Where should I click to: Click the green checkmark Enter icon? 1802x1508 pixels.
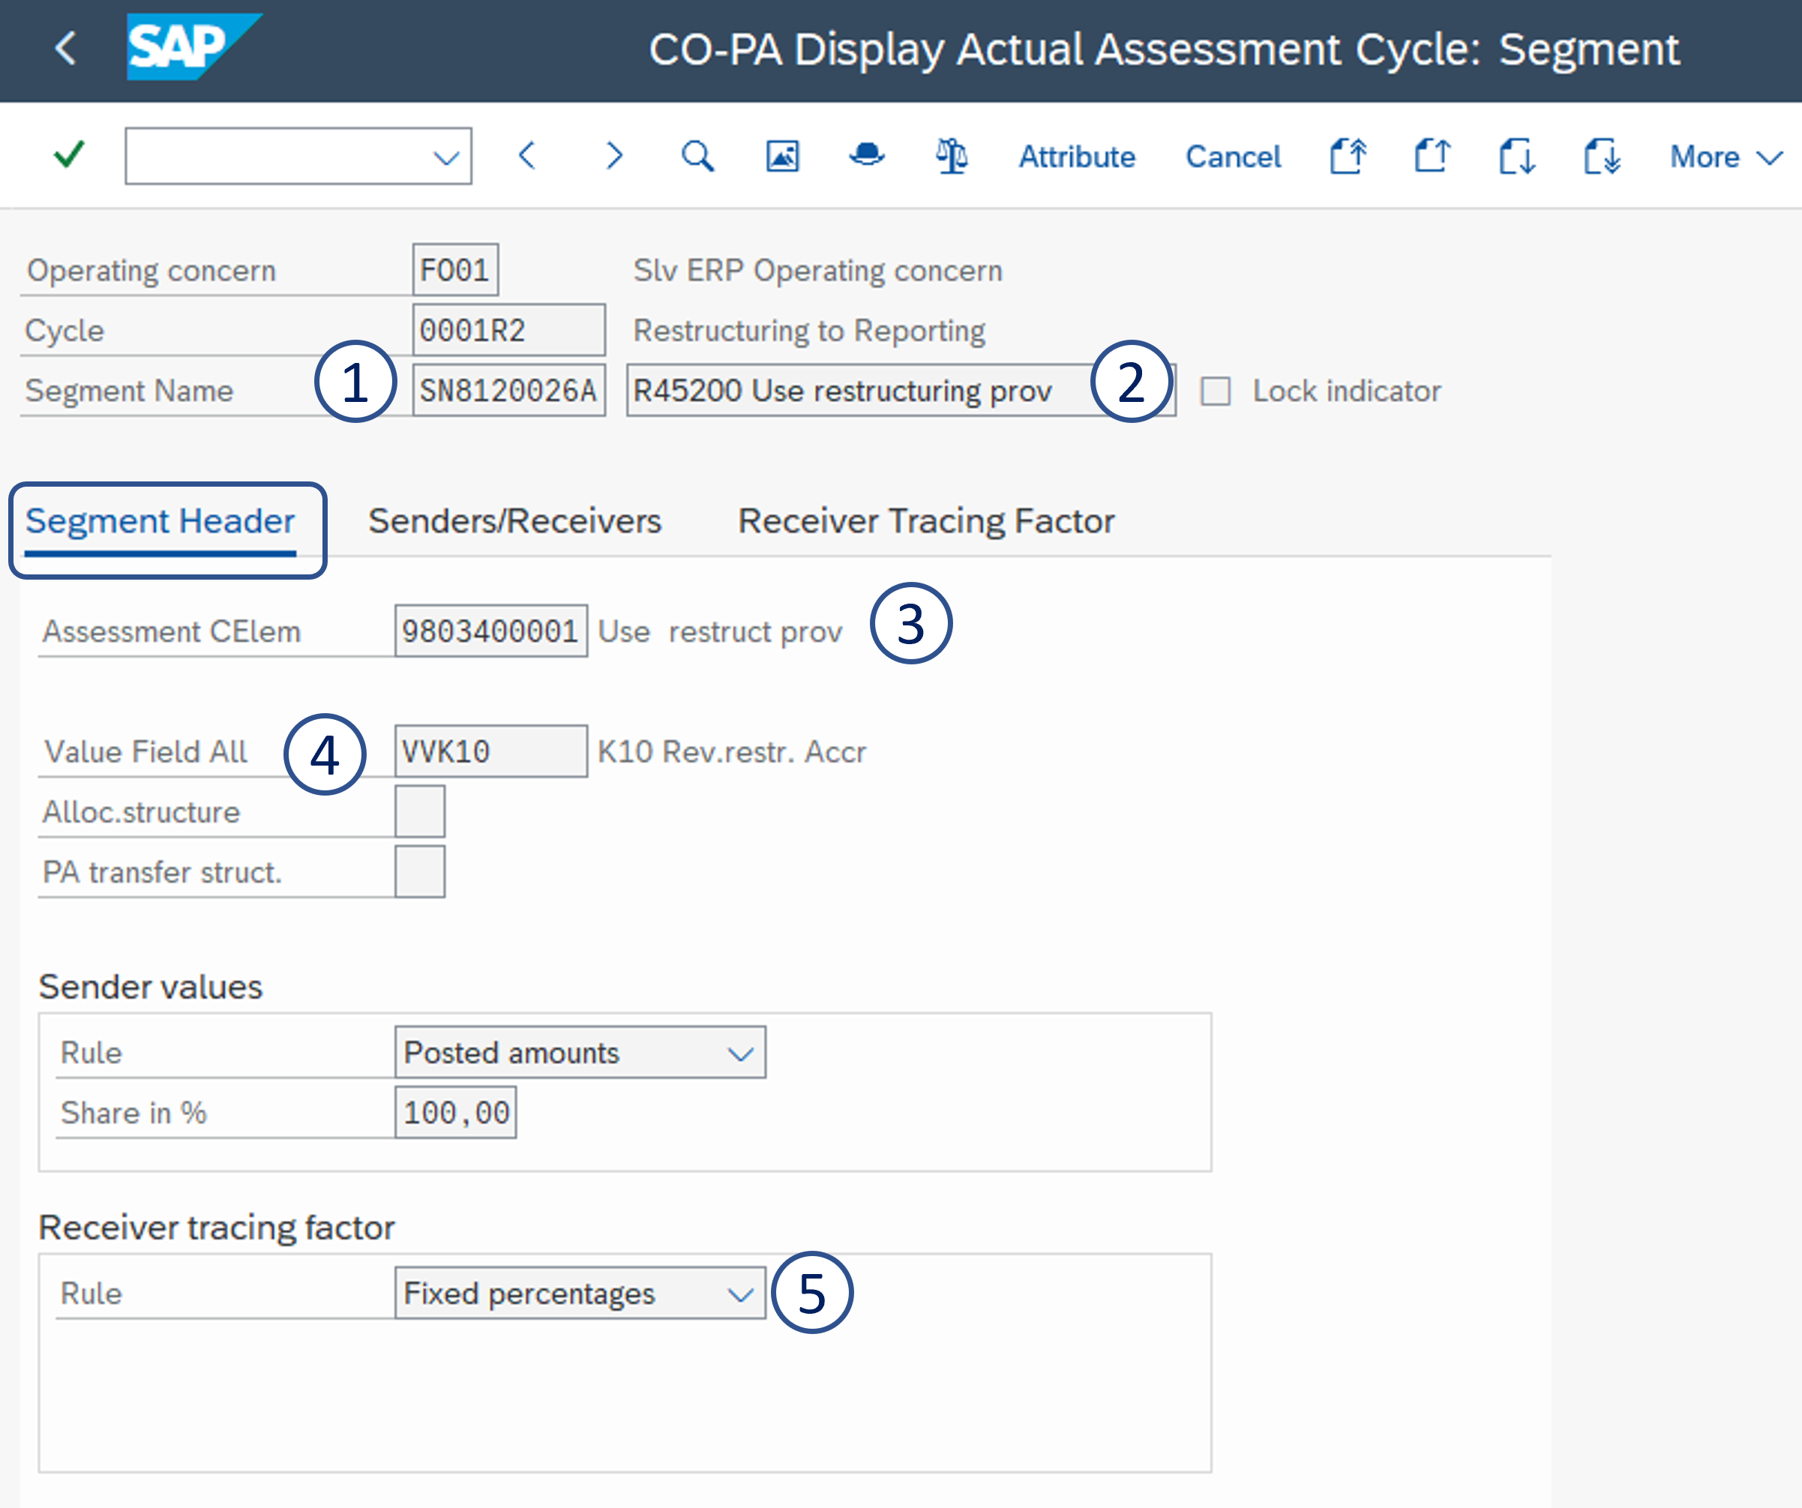(x=69, y=155)
